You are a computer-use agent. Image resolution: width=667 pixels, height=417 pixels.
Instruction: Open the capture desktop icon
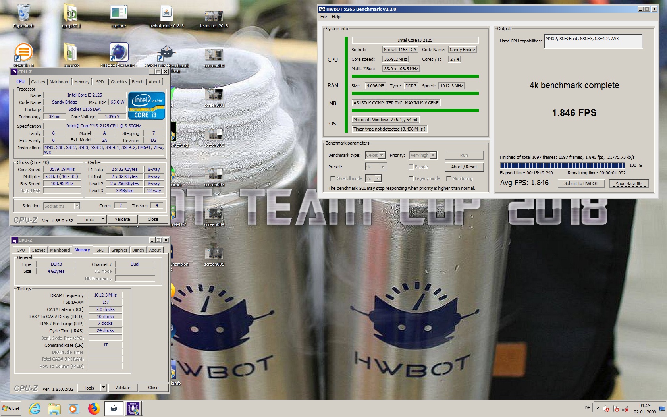point(118,16)
